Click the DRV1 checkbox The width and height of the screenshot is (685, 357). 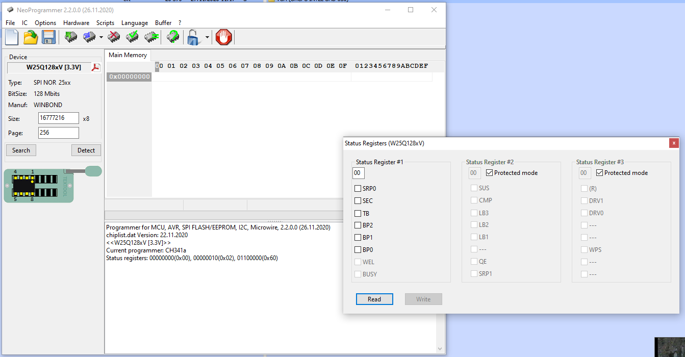(584, 201)
